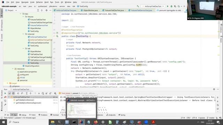223x125 pixels.
Task: Select passed test getTalksByConferenceApproval()
Action: tap(29, 103)
